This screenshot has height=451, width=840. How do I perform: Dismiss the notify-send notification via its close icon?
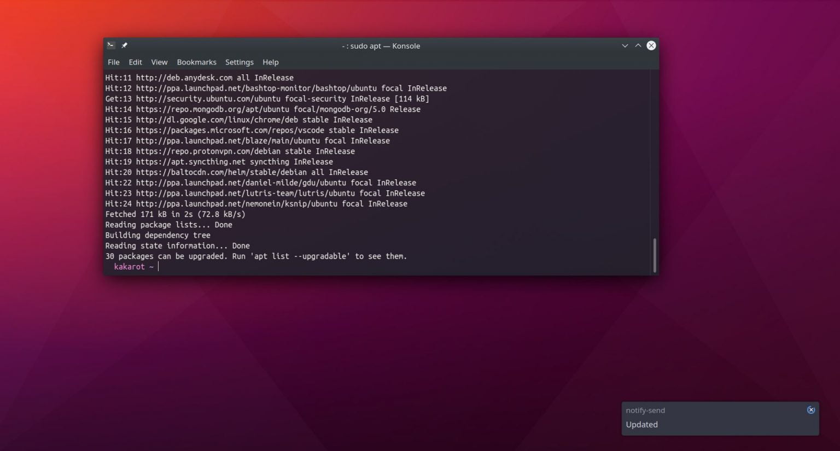(x=811, y=409)
